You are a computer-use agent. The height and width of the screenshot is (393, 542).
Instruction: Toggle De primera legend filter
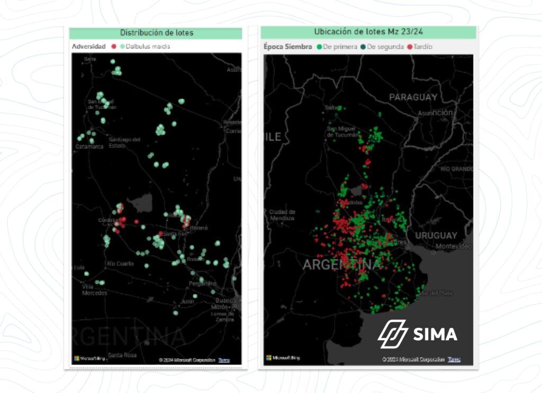tap(337, 46)
